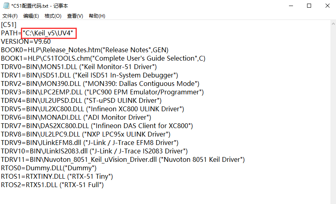This screenshot has width=336, height=204.
Task: Click the BOOK1 C51TOOLS.chm line
Action: [103, 58]
